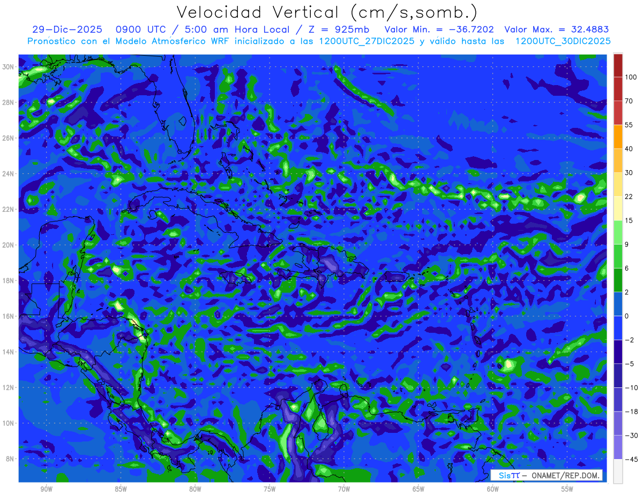Click the colorbar value label "70"
Image resolution: width=643 pixels, height=496 pixels.
[x=629, y=101]
